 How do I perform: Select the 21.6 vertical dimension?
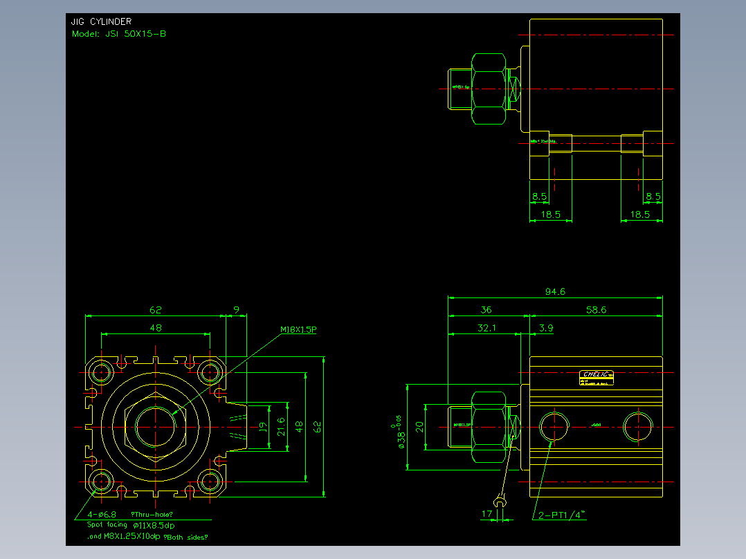[x=281, y=427]
